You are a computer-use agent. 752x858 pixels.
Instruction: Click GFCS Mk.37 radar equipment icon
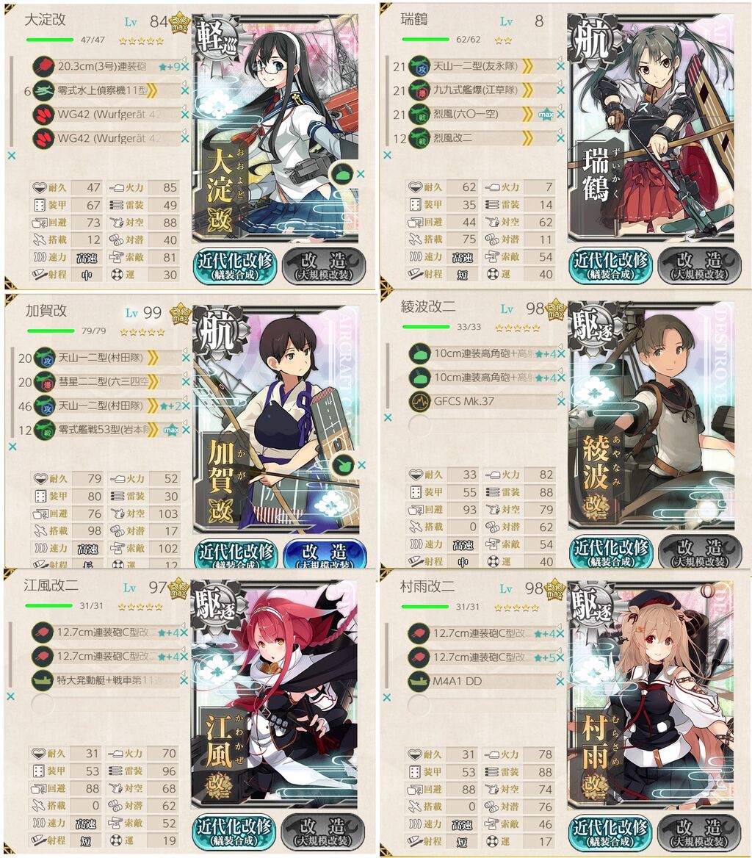419,401
